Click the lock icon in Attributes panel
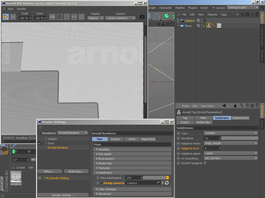 pos(247,106)
